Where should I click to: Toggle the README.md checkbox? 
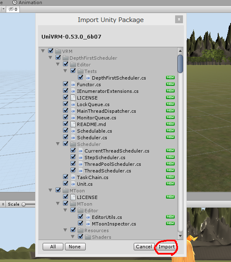(x=65, y=124)
